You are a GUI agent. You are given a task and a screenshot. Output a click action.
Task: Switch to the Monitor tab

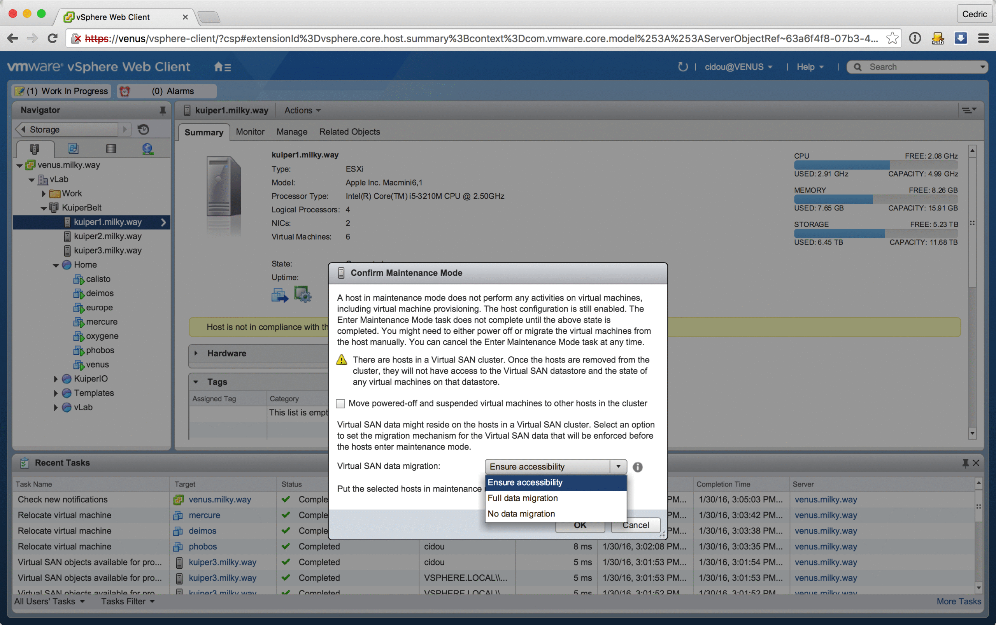point(250,132)
